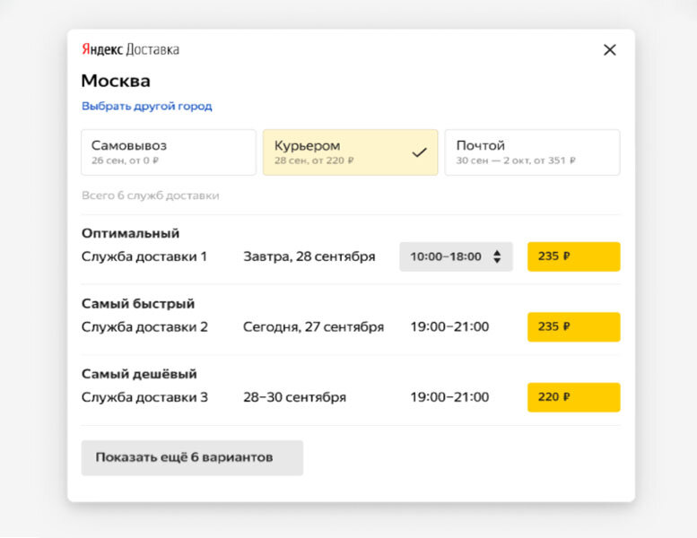The width and height of the screenshot is (697, 538).
Task: Close the Yandex Delivery dialog
Action: [x=609, y=49]
